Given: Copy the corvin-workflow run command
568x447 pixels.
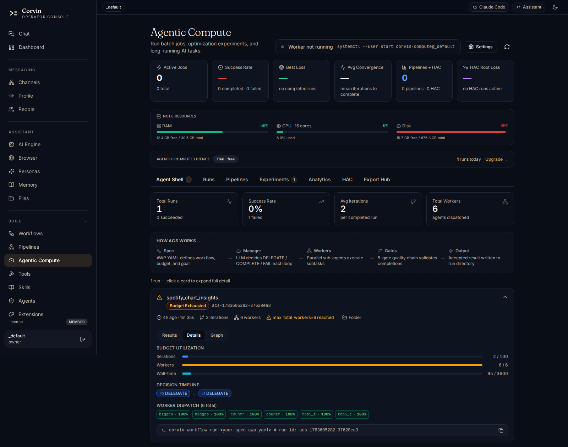Looking at the screenshot, I should click(501, 430).
